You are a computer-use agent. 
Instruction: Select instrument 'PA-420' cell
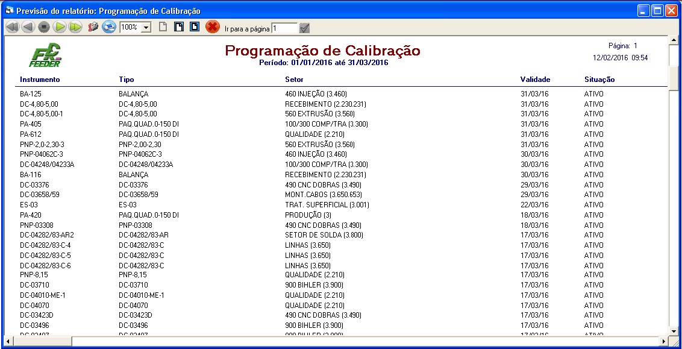point(31,215)
